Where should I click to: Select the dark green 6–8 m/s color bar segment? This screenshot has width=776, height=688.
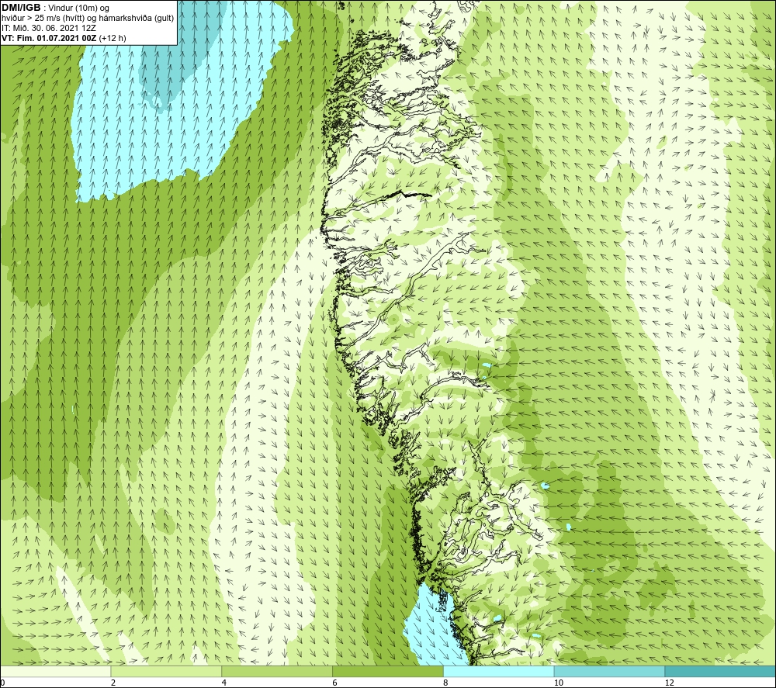pos(388,671)
